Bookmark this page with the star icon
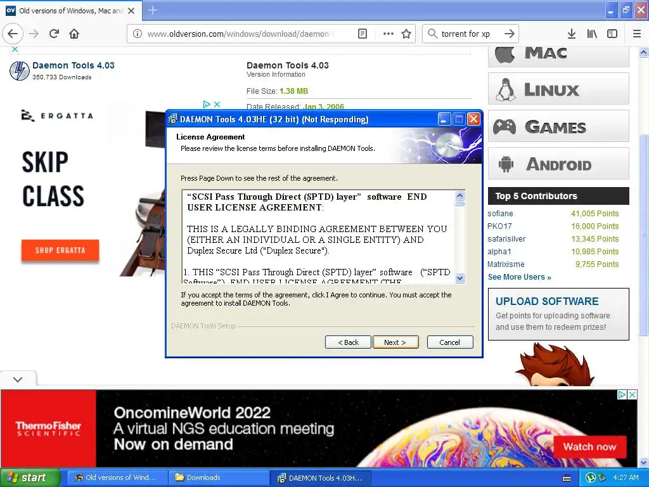The width and height of the screenshot is (649, 487). coord(406,34)
